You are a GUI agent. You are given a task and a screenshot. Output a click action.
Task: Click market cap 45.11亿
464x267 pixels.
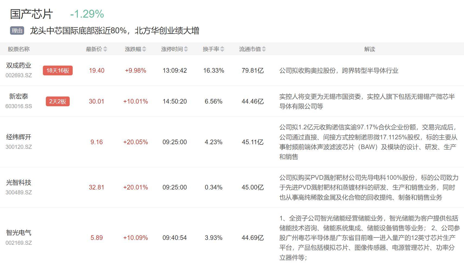pyautogui.click(x=253, y=142)
